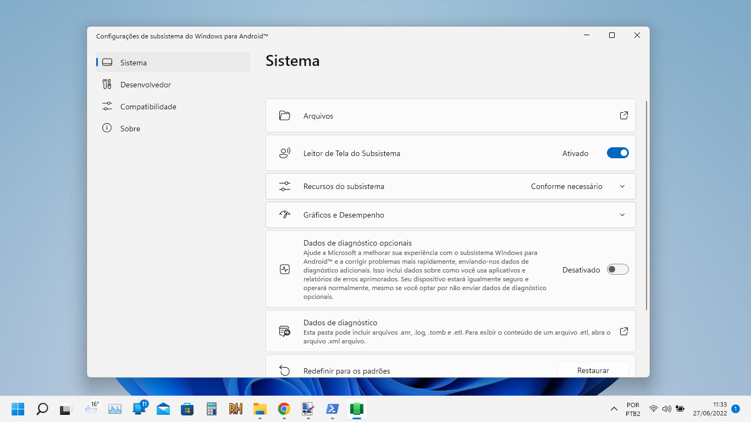This screenshot has width=751, height=422.
Task: Open the Conforme necessário dropdown
Action: coord(578,186)
